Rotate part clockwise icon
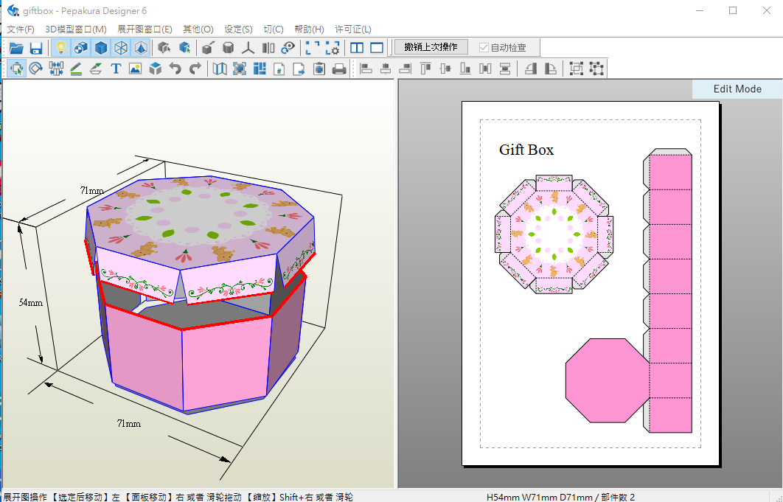This screenshot has width=783, height=502. click(x=550, y=69)
